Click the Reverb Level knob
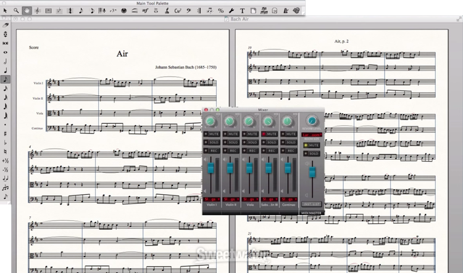 [x=312, y=120]
